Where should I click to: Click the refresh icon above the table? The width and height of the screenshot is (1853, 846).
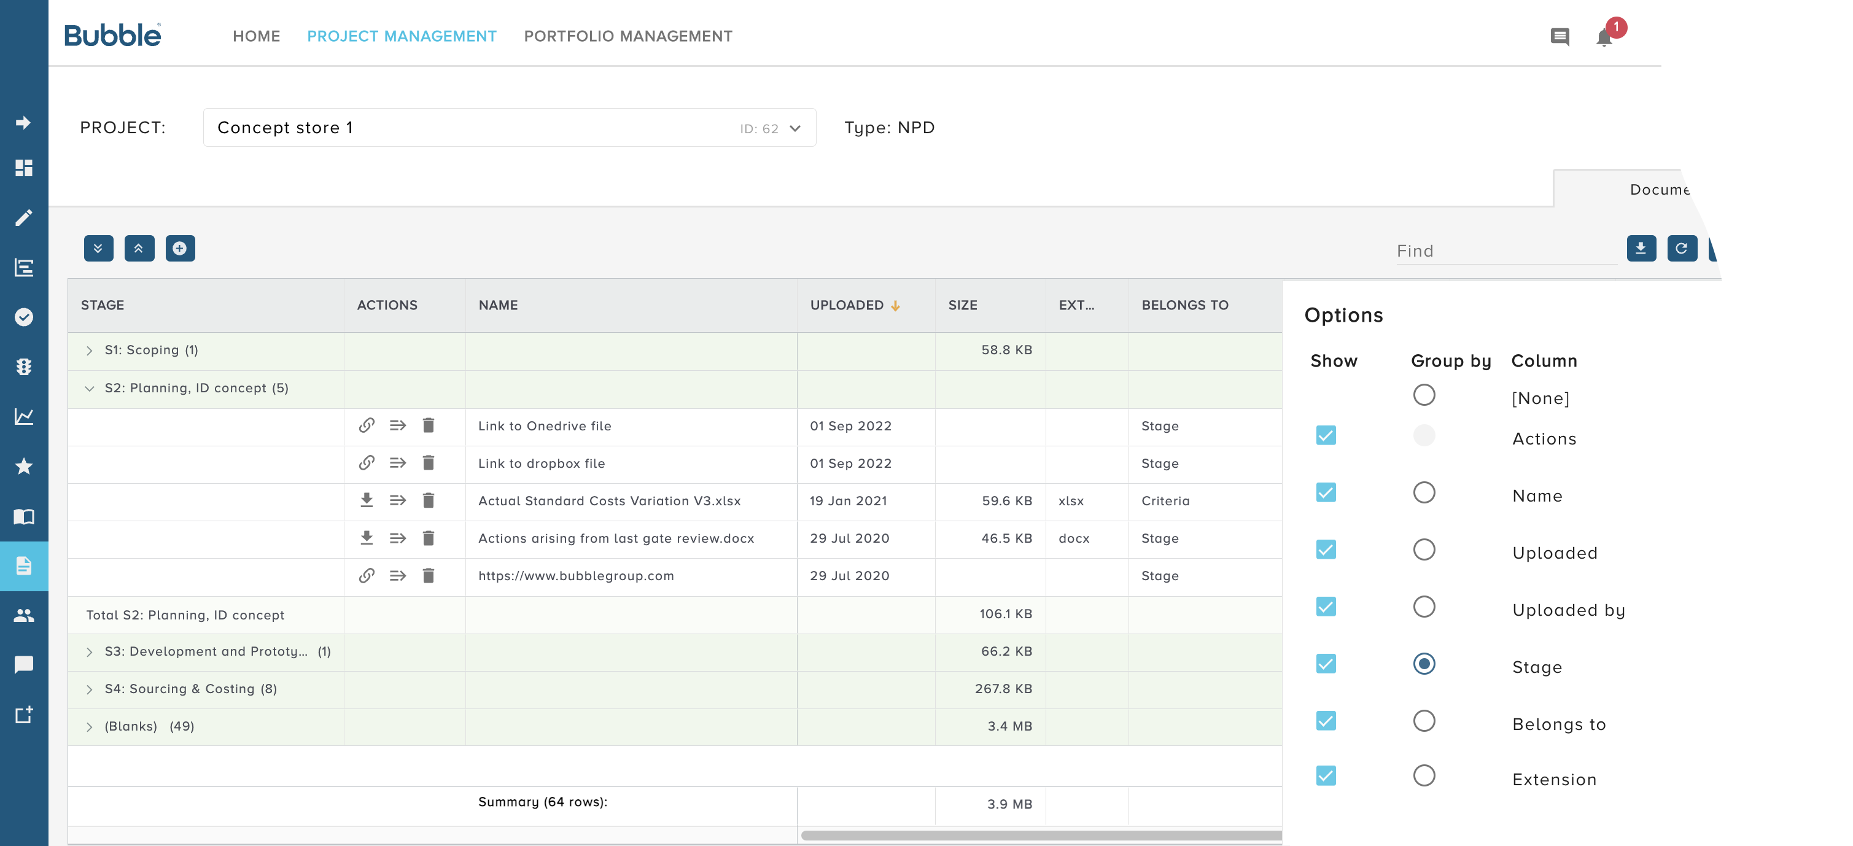(x=1682, y=248)
